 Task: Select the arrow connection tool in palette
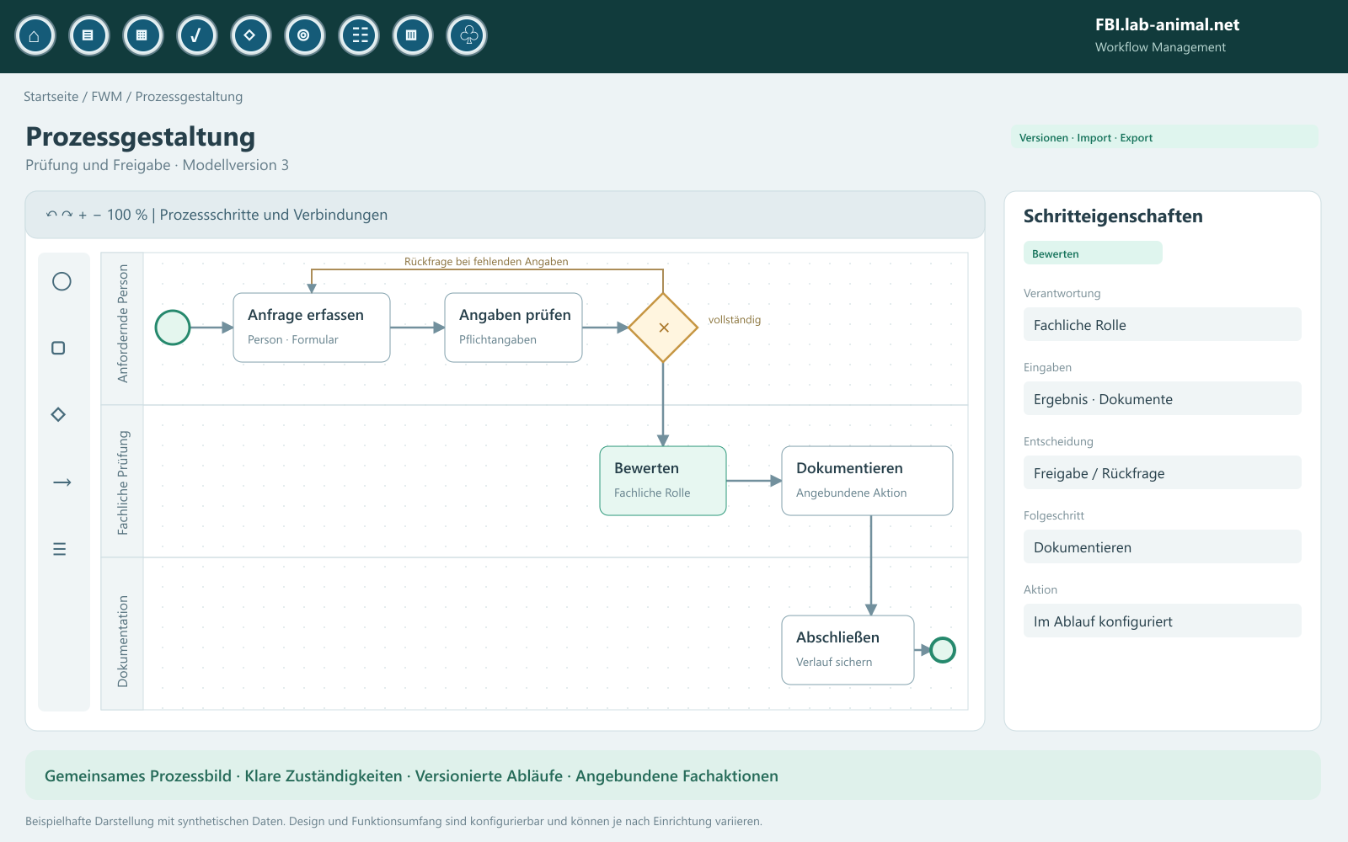click(62, 482)
